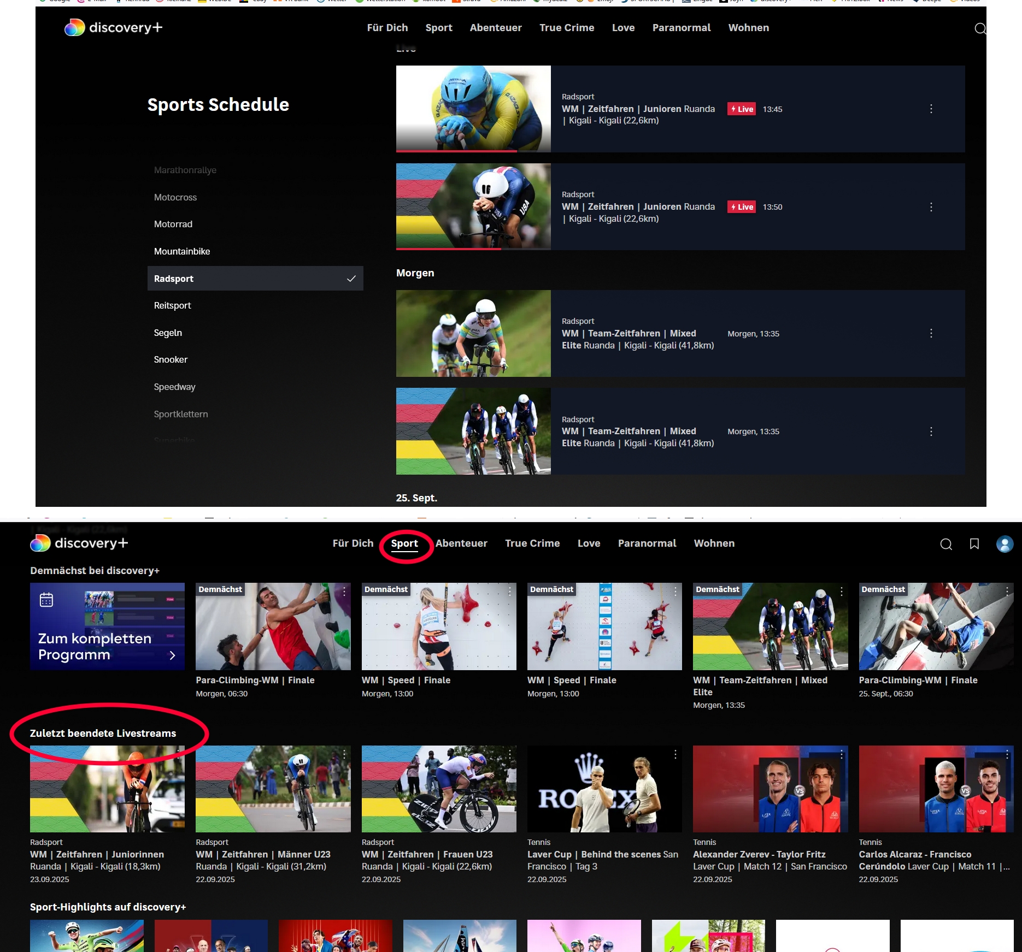
Task: Open Abenteuer in the Sports Schedule header
Action: [x=496, y=28]
